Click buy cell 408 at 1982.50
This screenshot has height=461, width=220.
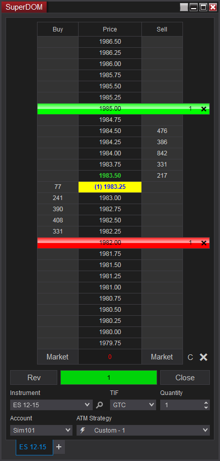[x=58, y=220]
